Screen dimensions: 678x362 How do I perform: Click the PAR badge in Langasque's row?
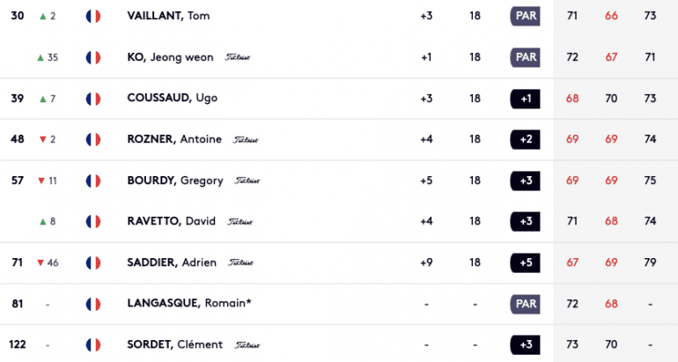[526, 304]
